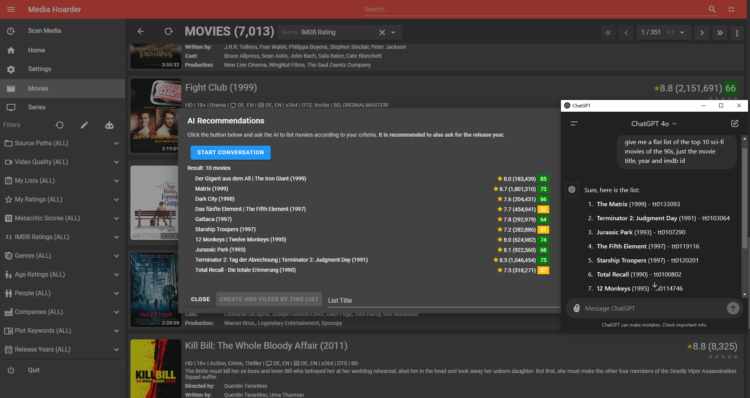Screen dimensions: 750x398
Task: Open AI recommendations robot icon
Action: point(109,125)
